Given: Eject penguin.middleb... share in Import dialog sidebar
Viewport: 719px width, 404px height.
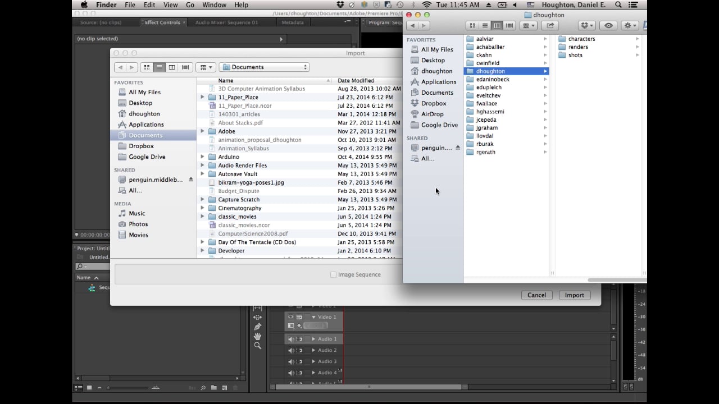Looking at the screenshot, I should (191, 180).
